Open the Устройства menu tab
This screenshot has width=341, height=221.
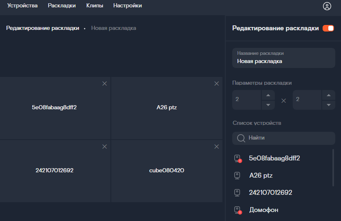tap(22, 6)
